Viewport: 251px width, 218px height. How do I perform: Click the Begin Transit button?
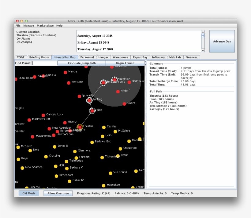125,63
